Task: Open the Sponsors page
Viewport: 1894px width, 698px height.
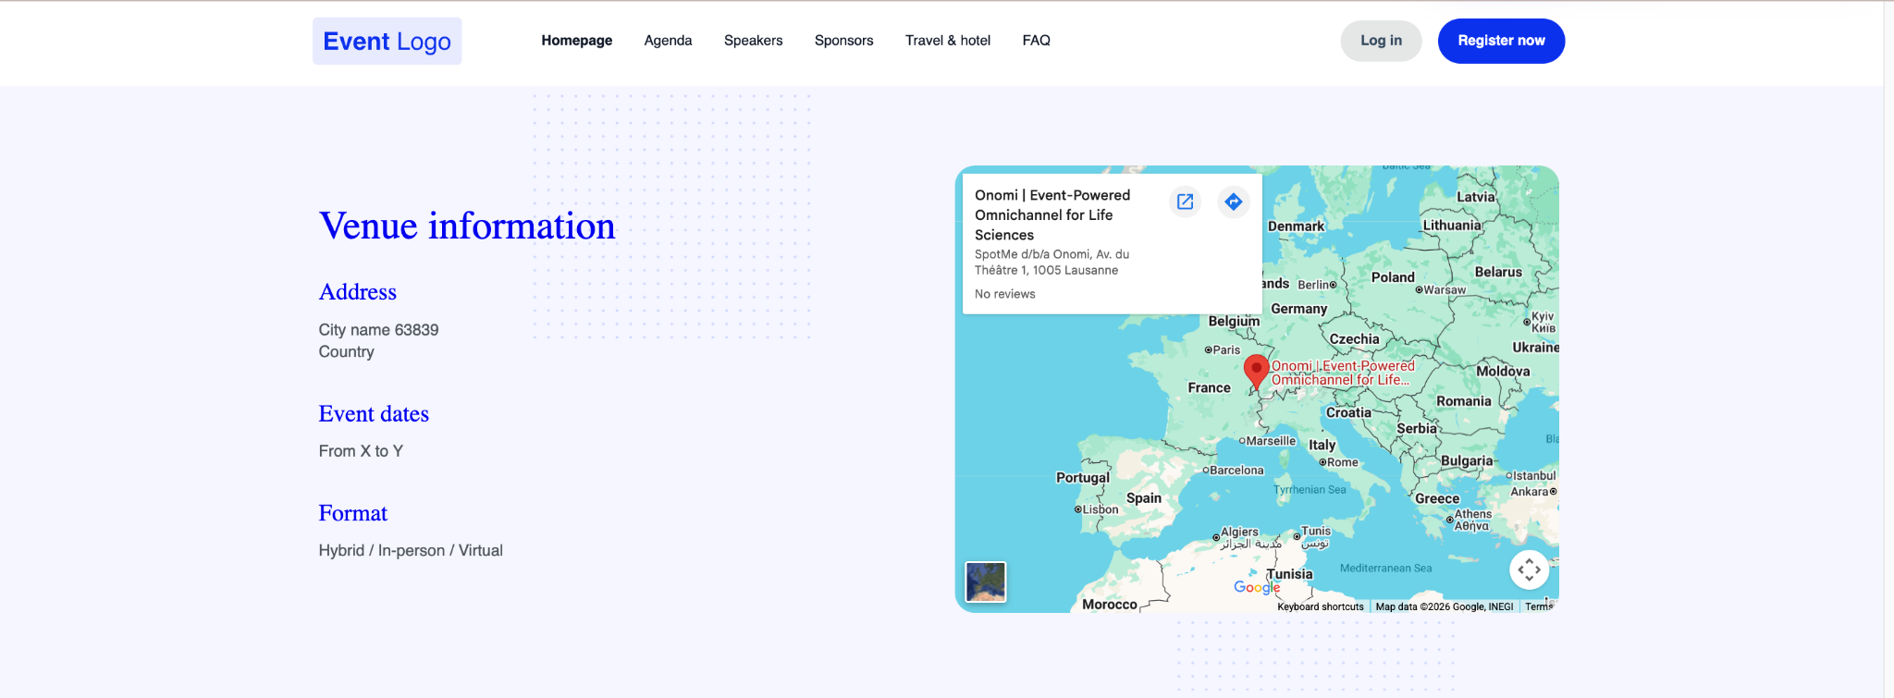Action: [x=844, y=41]
